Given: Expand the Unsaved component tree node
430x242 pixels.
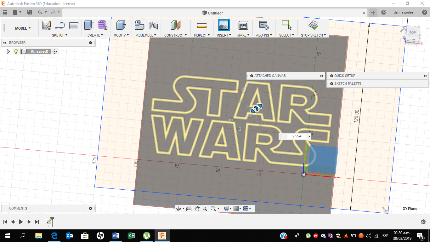Looking at the screenshot, I should (x=8, y=51).
